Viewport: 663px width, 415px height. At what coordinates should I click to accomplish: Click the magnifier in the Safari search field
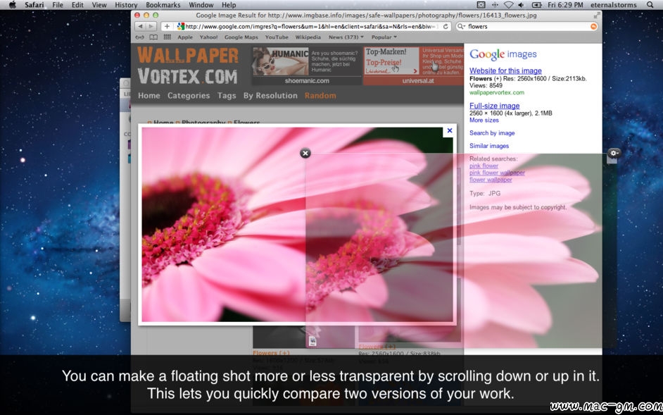(462, 26)
